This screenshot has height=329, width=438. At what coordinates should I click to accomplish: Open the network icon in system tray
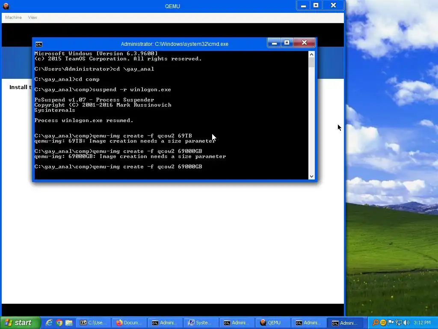[399, 323]
